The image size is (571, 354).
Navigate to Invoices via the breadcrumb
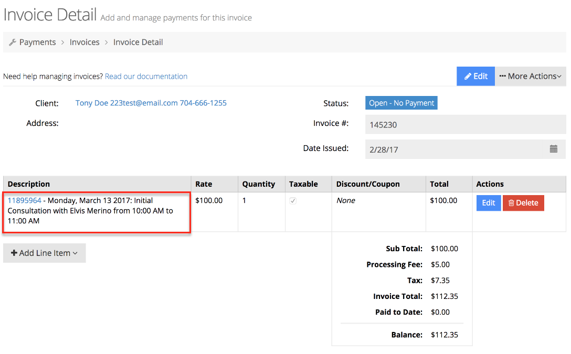click(84, 42)
